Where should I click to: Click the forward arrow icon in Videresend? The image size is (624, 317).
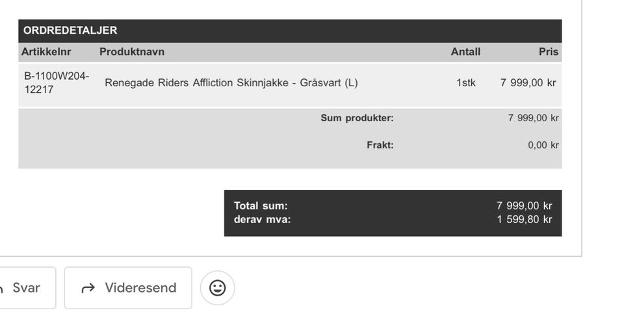[88, 288]
